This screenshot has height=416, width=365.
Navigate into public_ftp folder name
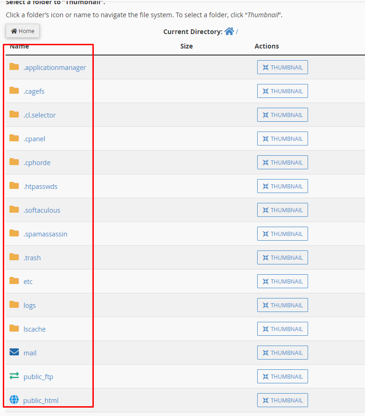point(38,377)
